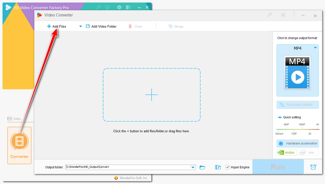Open the MP4 output format dropdown arrow
The width and height of the screenshot is (325, 184).
(x=315, y=48)
